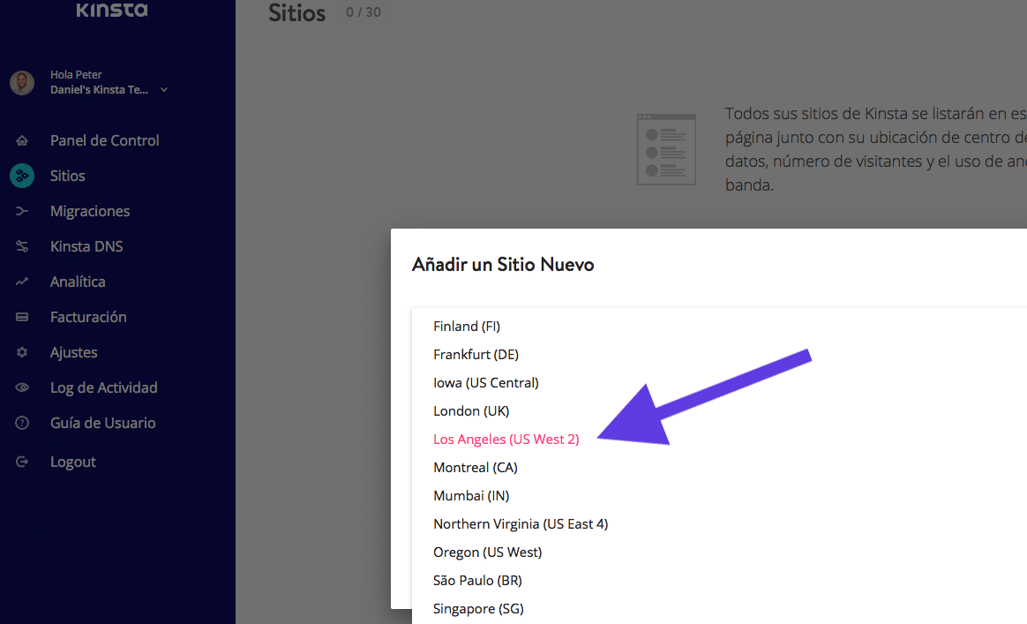Click the Hola Peter greeting text

pyautogui.click(x=76, y=75)
